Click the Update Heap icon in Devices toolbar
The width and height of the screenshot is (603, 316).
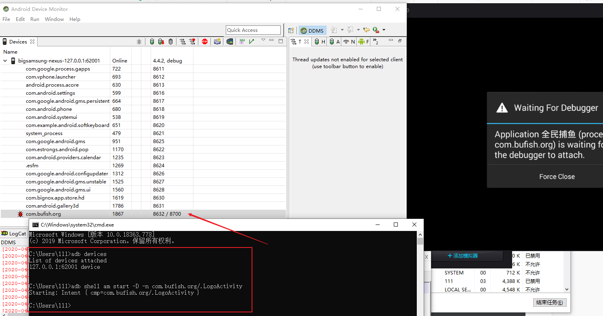point(152,42)
